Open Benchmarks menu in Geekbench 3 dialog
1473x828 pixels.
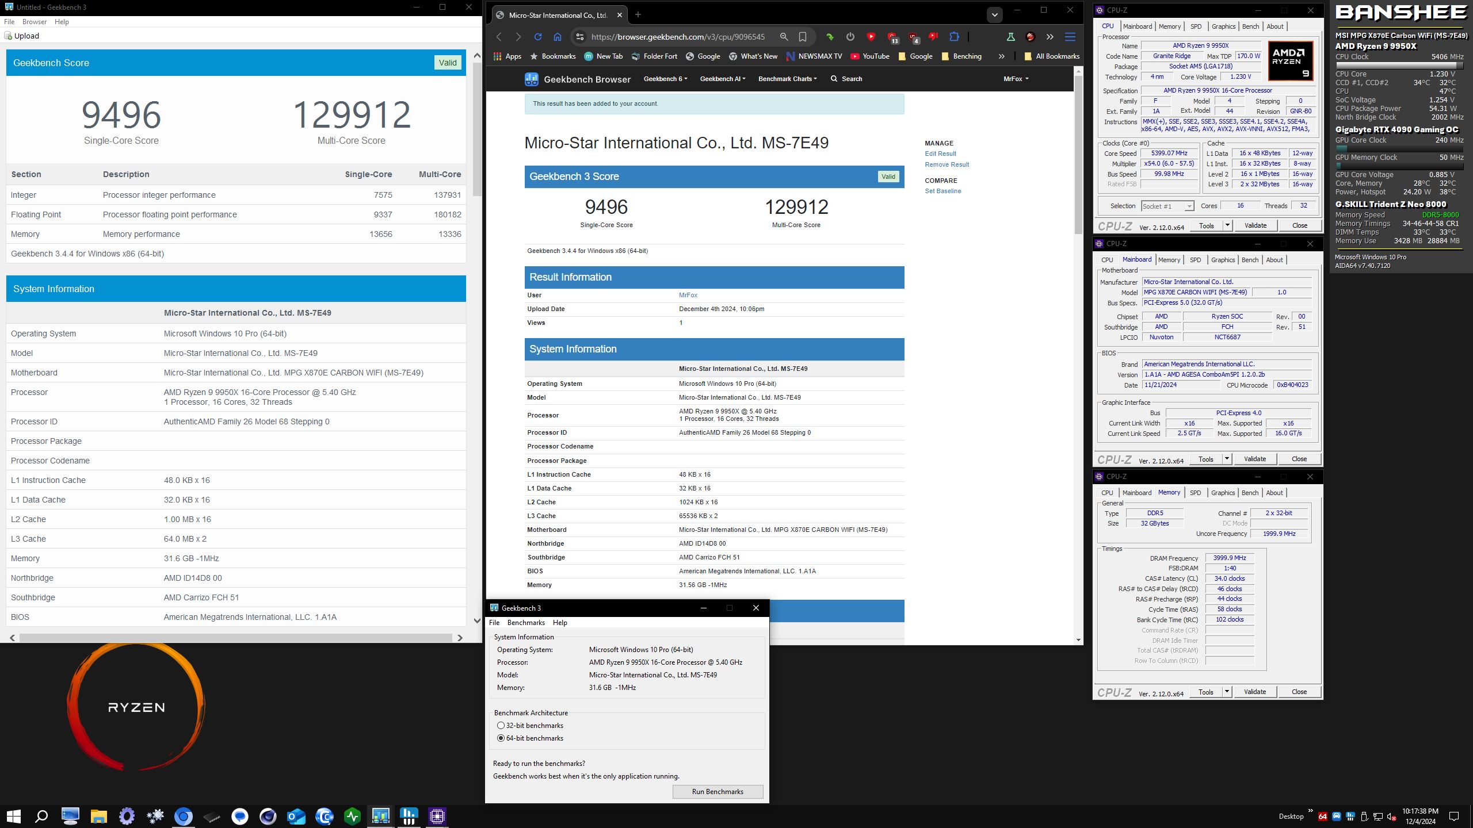(x=526, y=623)
